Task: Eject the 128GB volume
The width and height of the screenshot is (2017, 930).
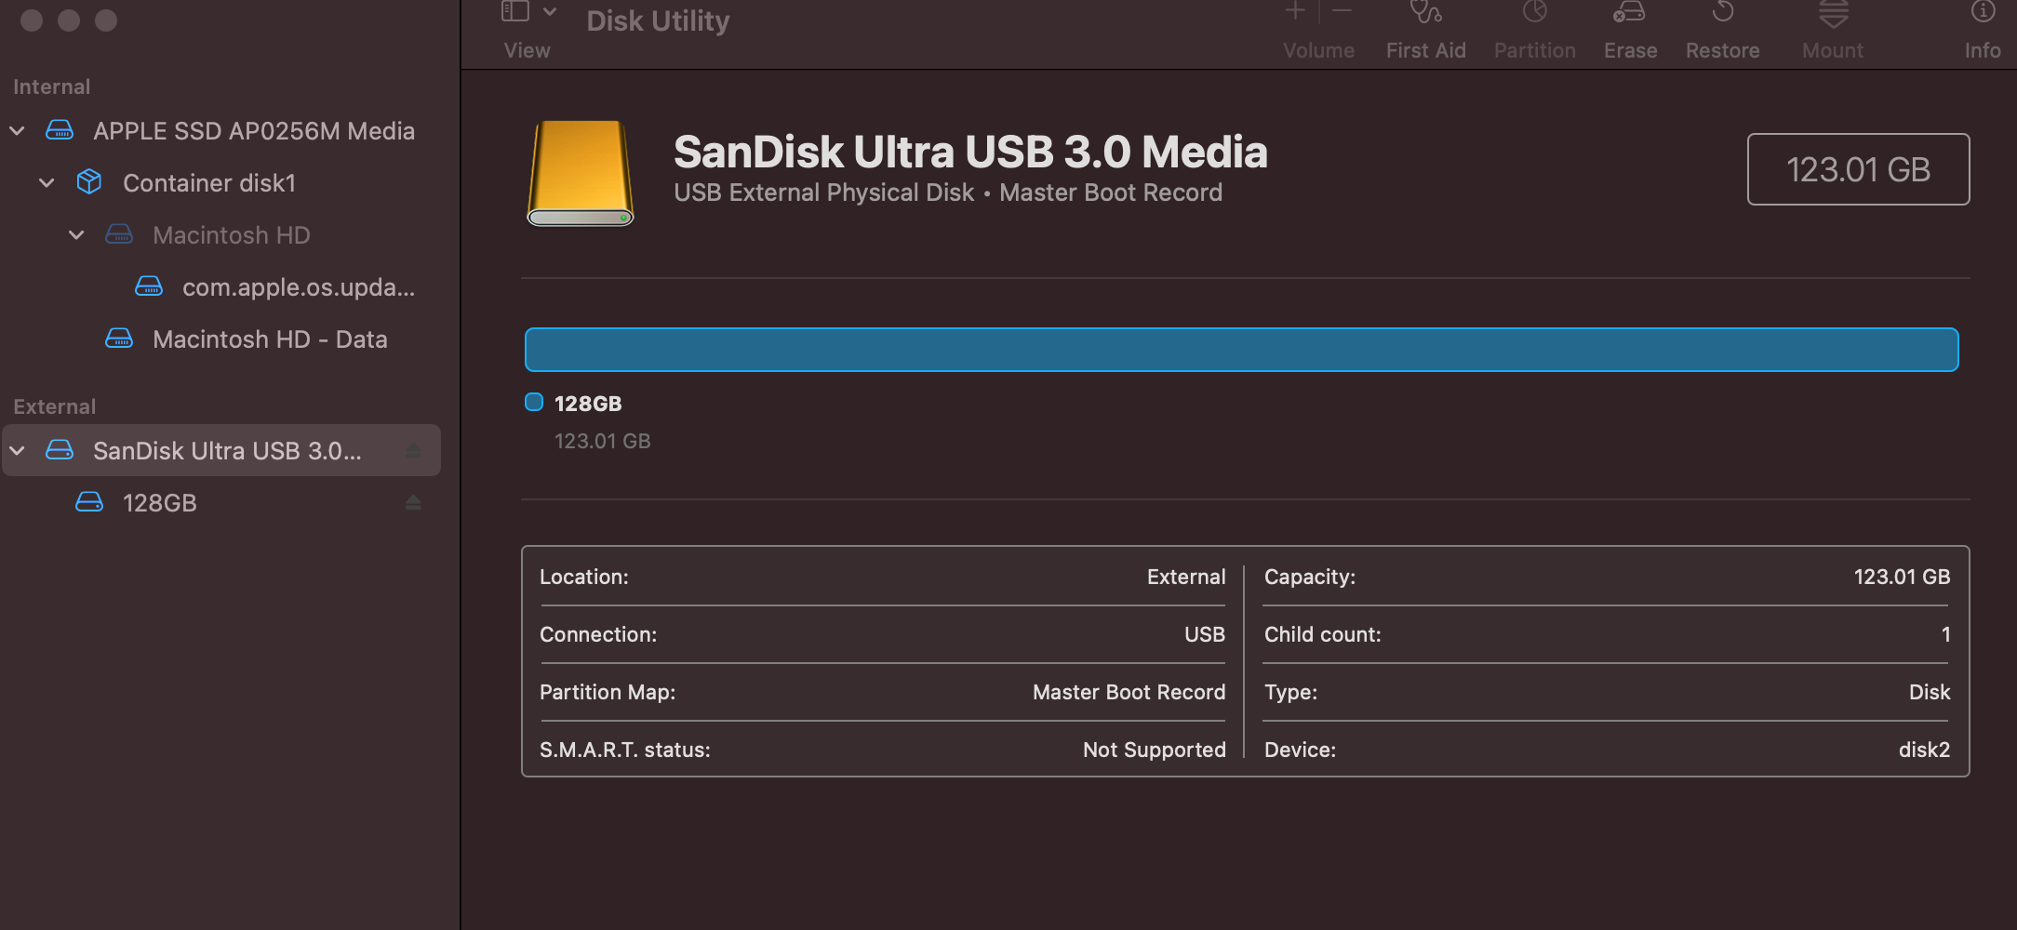Action: click(x=413, y=503)
